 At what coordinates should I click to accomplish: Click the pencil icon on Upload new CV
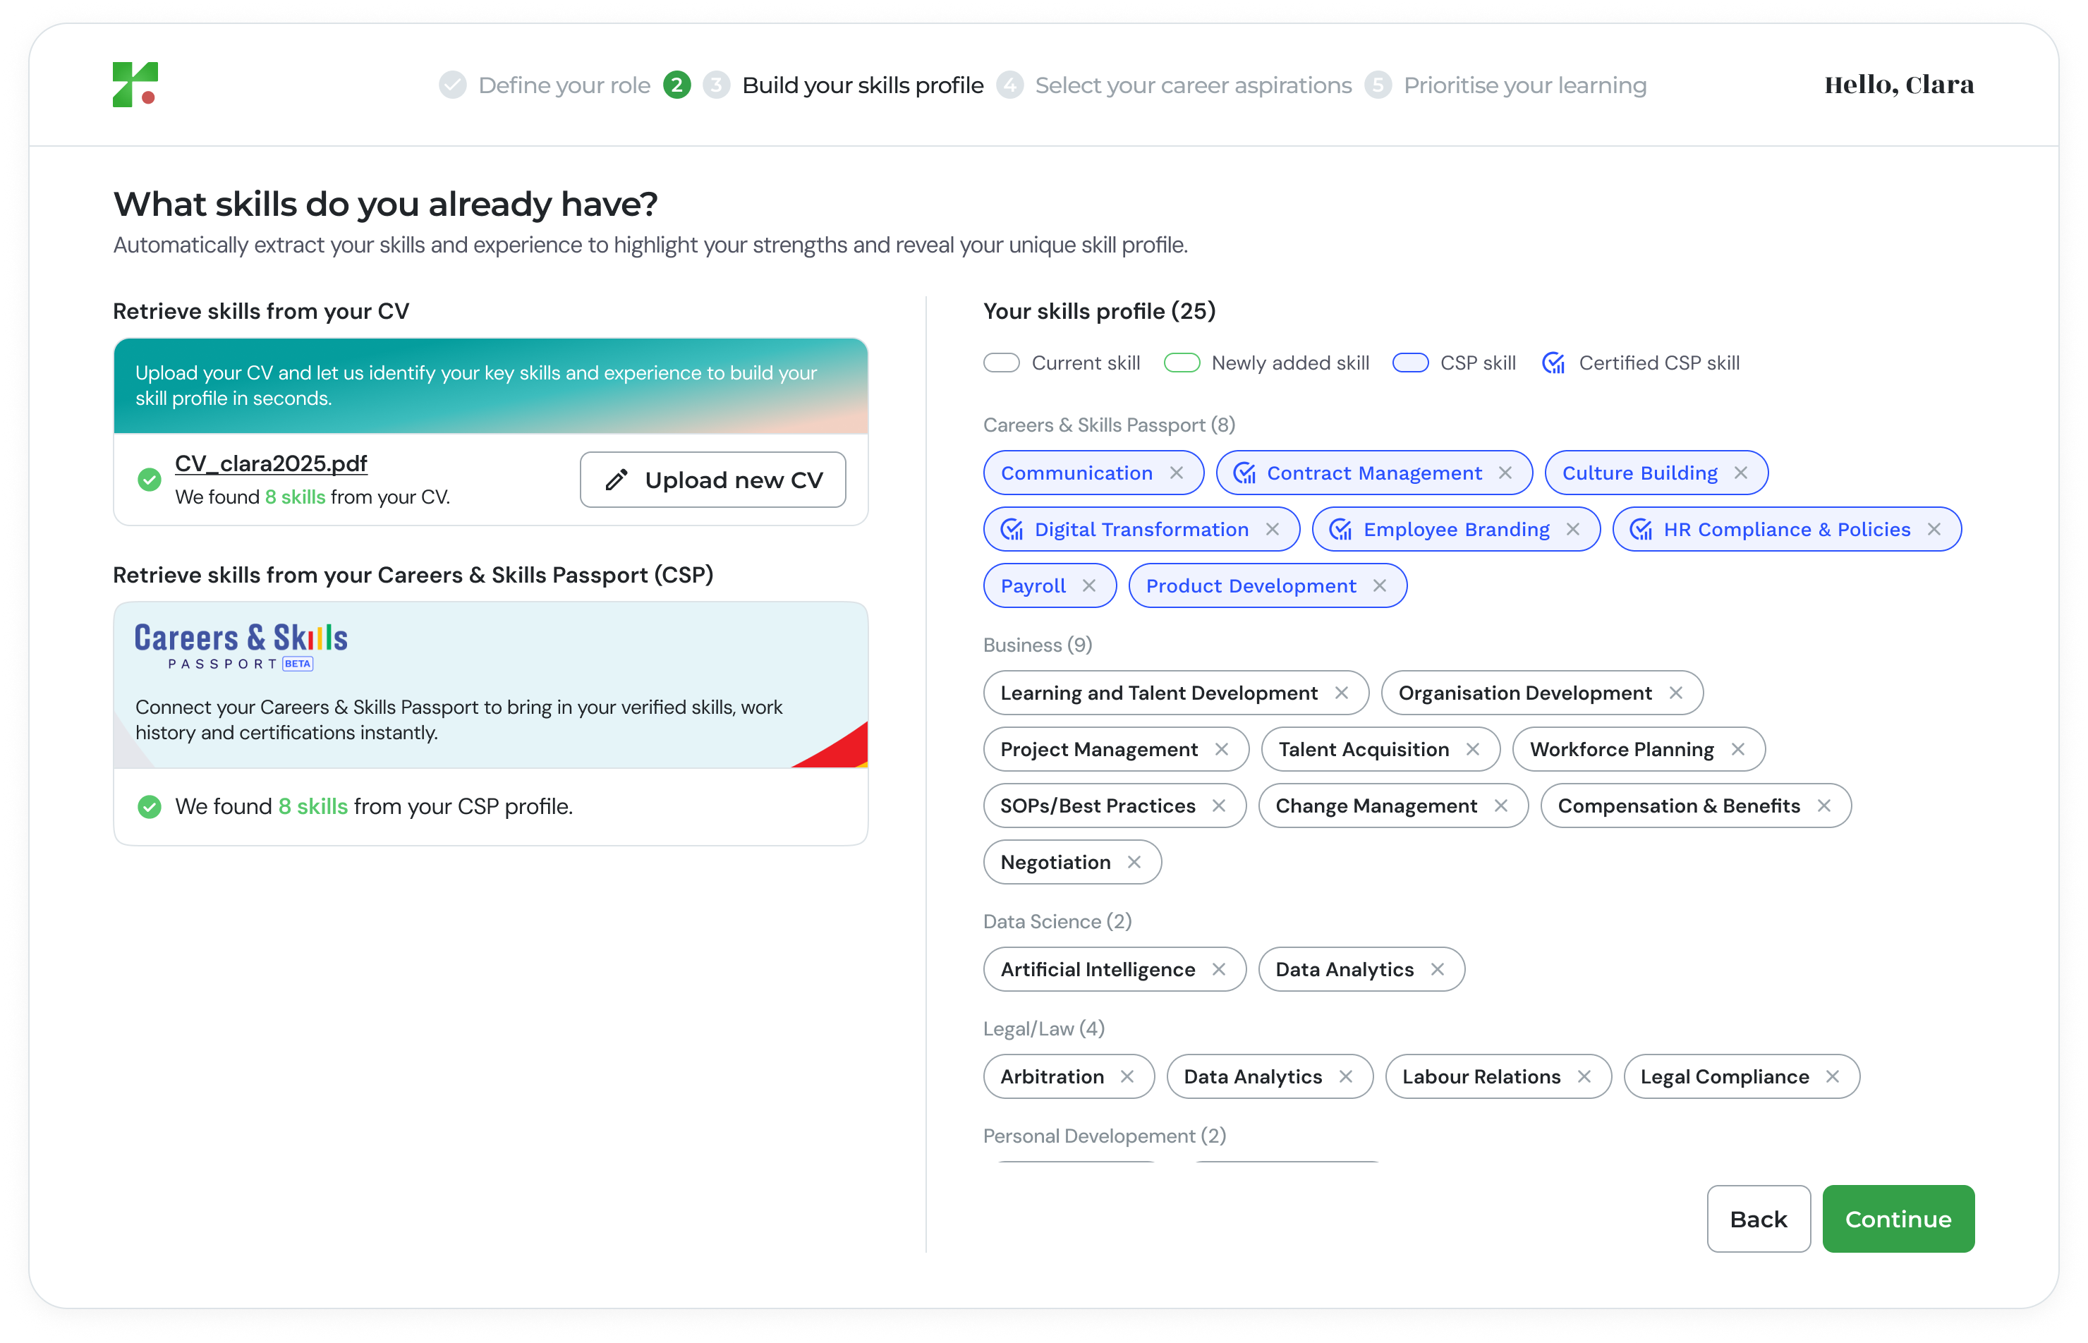617,480
